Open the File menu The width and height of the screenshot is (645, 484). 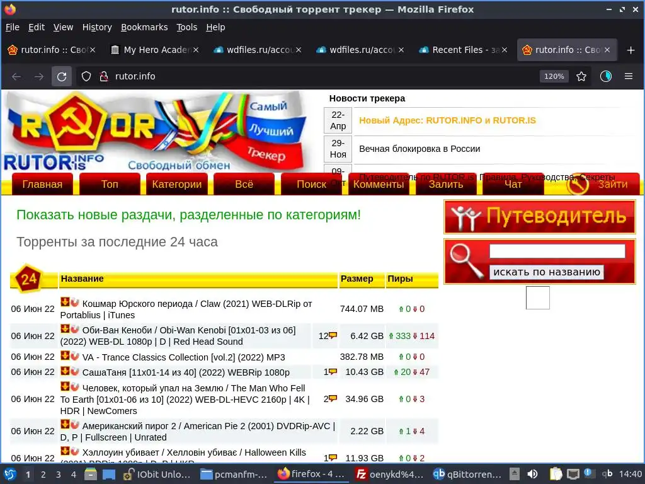[x=13, y=27]
